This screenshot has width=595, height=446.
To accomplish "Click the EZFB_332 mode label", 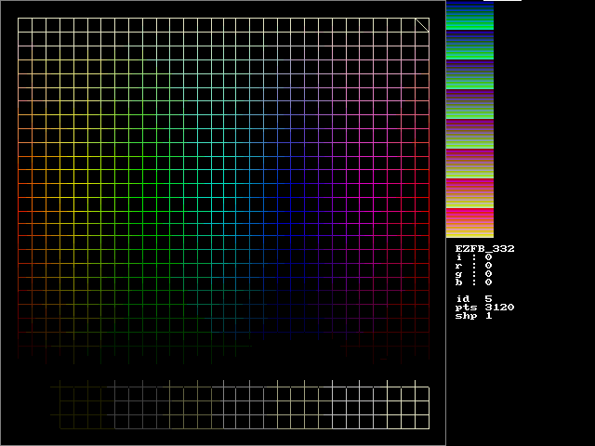I will point(485,249).
